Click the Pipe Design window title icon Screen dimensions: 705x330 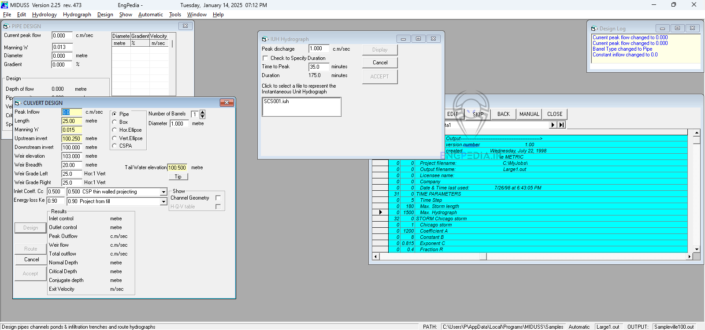click(x=6, y=26)
